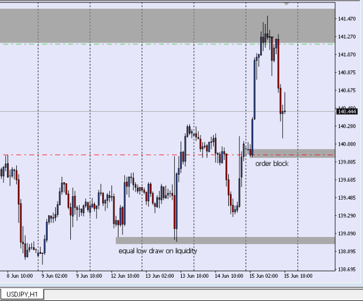The width and height of the screenshot is (363, 301).
Task: Click the 141.070 price axis label
Action: (347, 55)
